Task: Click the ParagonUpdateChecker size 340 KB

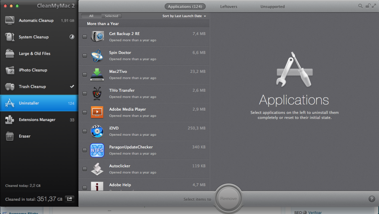Action: (199, 147)
